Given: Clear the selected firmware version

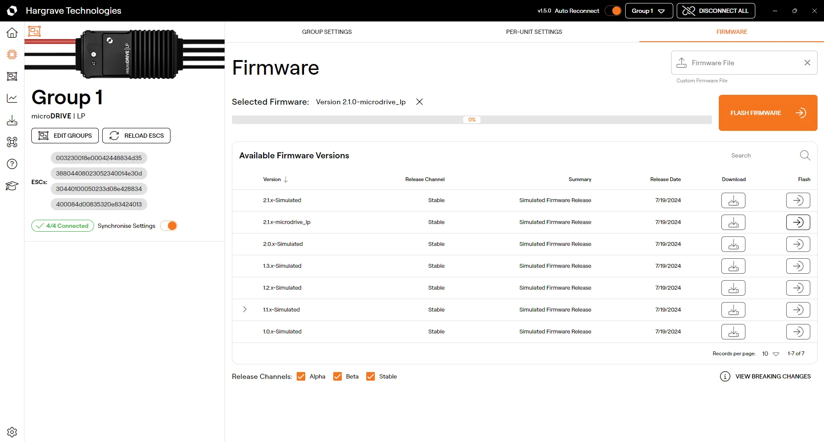Looking at the screenshot, I should click(420, 102).
